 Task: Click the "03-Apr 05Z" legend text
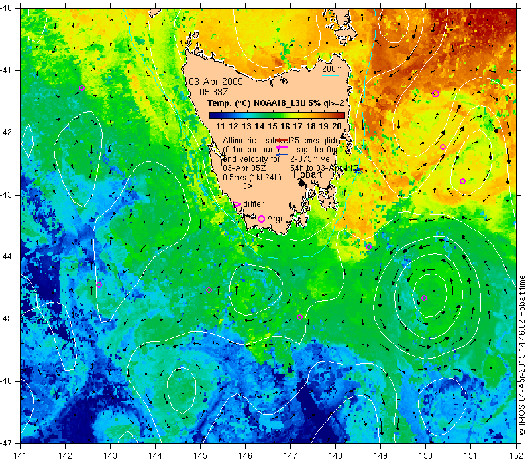coord(244,168)
